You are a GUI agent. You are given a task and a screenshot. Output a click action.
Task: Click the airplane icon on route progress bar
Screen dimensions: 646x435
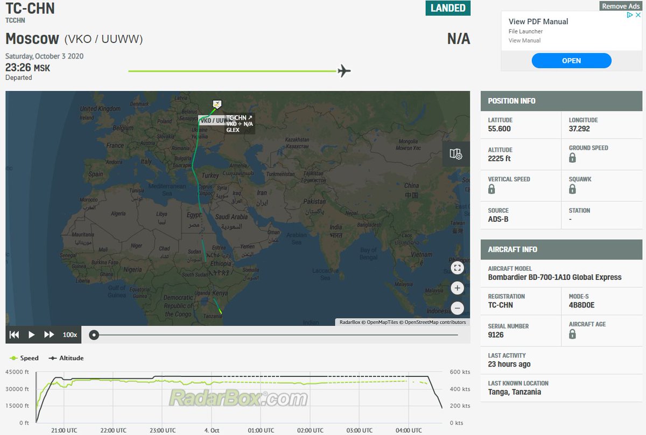coord(343,71)
